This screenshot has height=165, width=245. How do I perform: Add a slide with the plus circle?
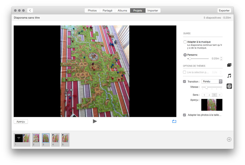(x=229, y=139)
